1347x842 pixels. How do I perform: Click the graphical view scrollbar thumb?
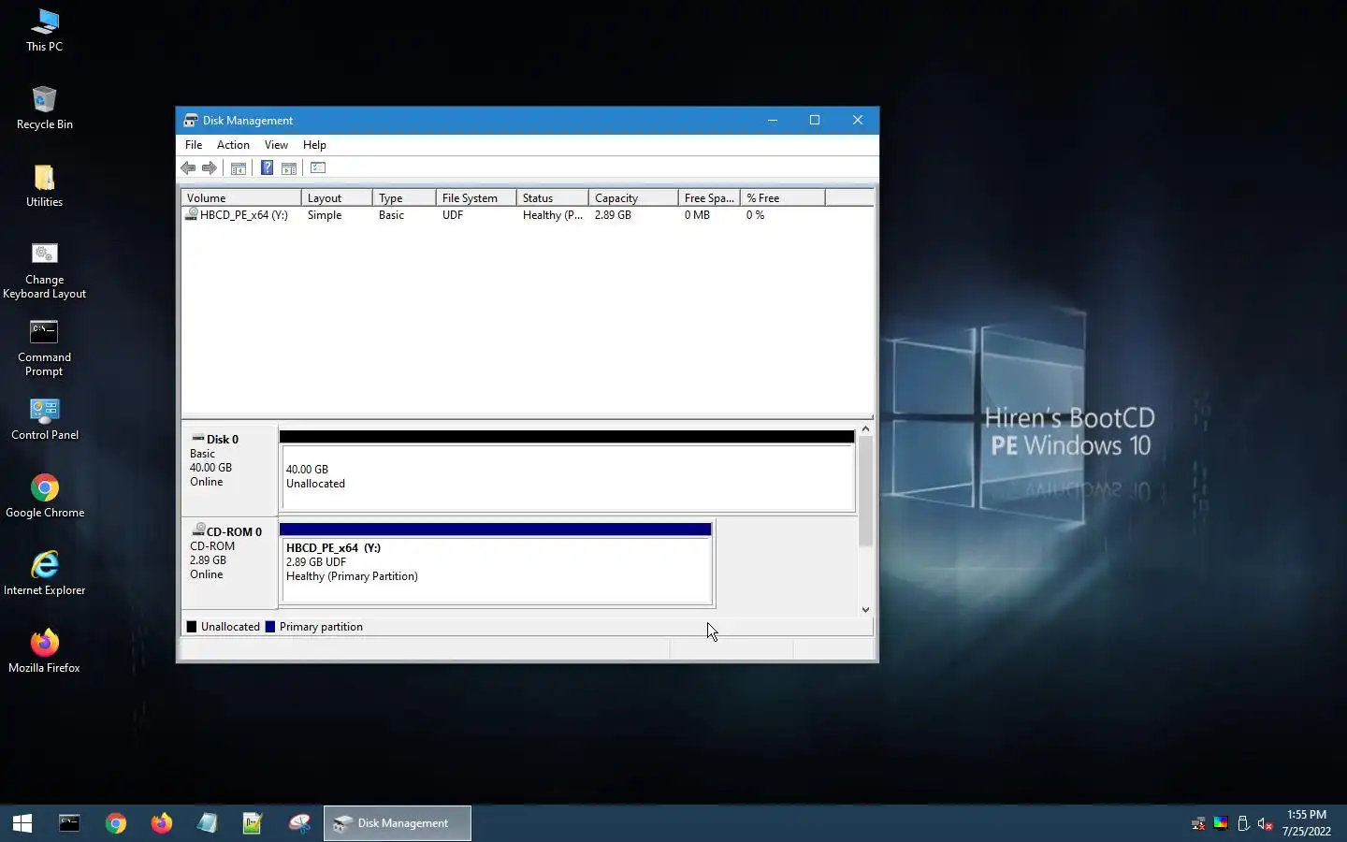865,491
